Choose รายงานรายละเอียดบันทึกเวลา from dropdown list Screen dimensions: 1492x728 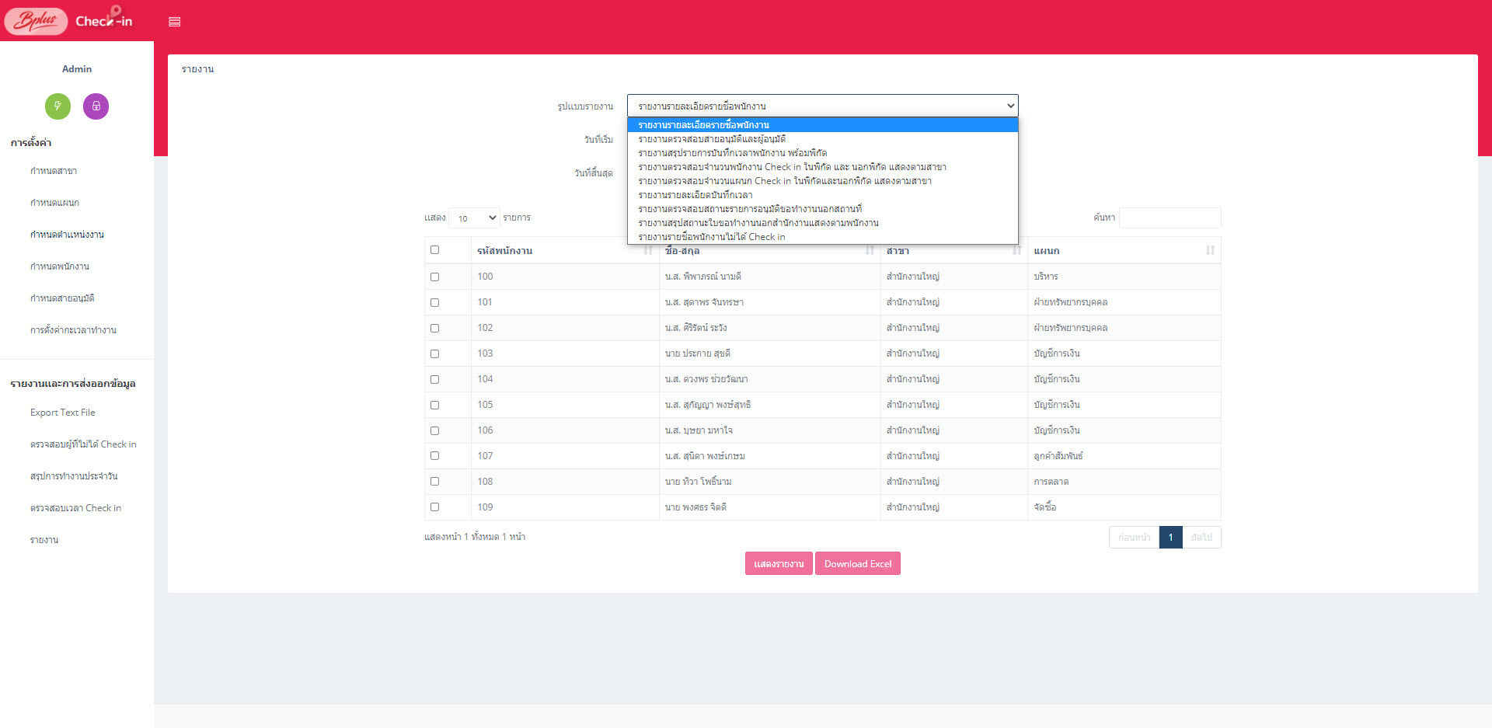point(695,195)
